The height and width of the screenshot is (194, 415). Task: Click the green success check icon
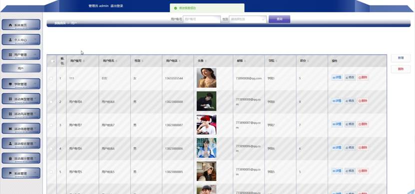point(175,8)
